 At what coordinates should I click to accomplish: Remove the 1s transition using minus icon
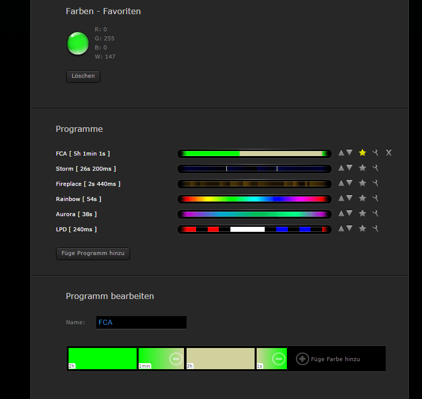tap(278, 359)
